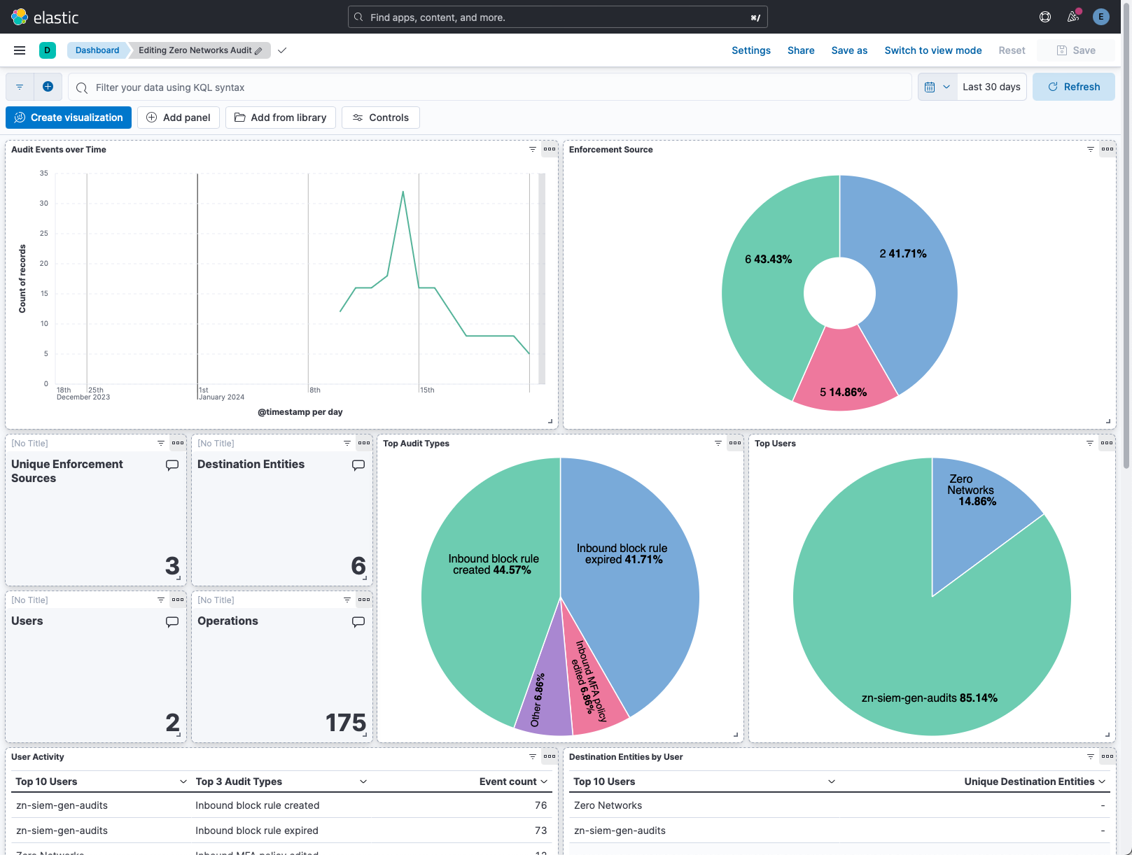The height and width of the screenshot is (855, 1132).
Task: Open the date quick menu dropdown
Action: click(x=937, y=87)
